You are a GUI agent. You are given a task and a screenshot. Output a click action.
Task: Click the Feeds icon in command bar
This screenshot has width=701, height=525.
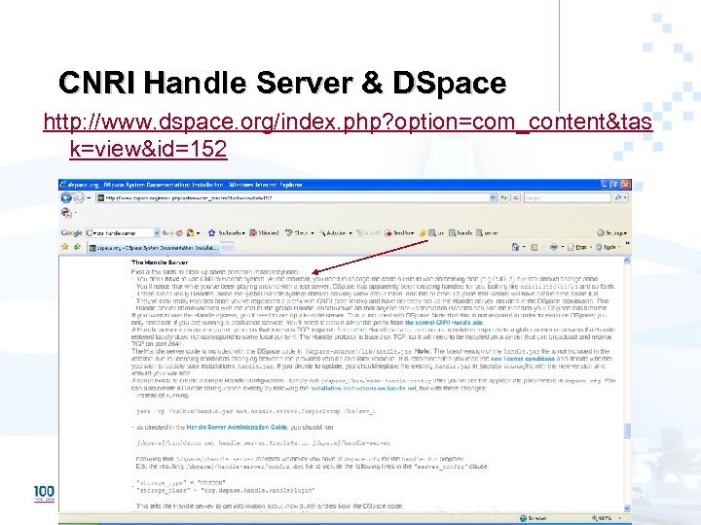pos(534,247)
